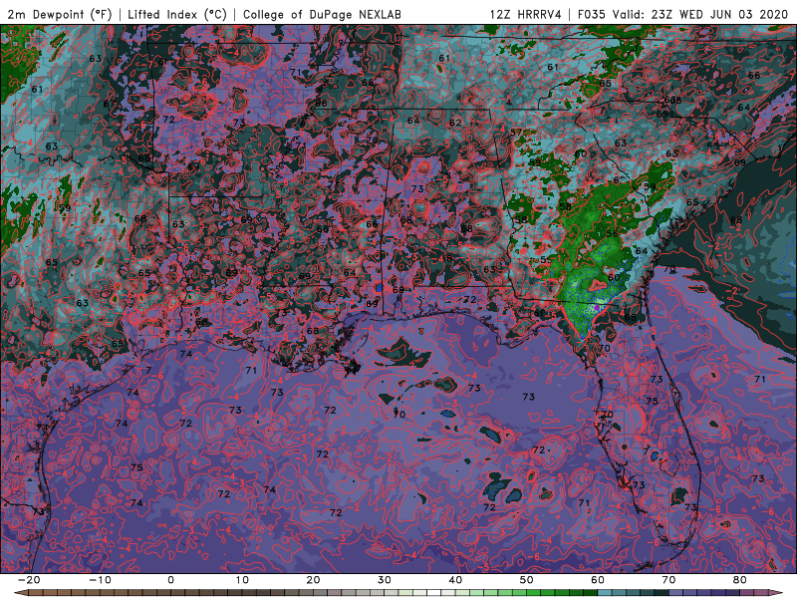Click the 30 label on the color scale
Image resolution: width=797 pixels, height=598 pixels.
pos(385,580)
